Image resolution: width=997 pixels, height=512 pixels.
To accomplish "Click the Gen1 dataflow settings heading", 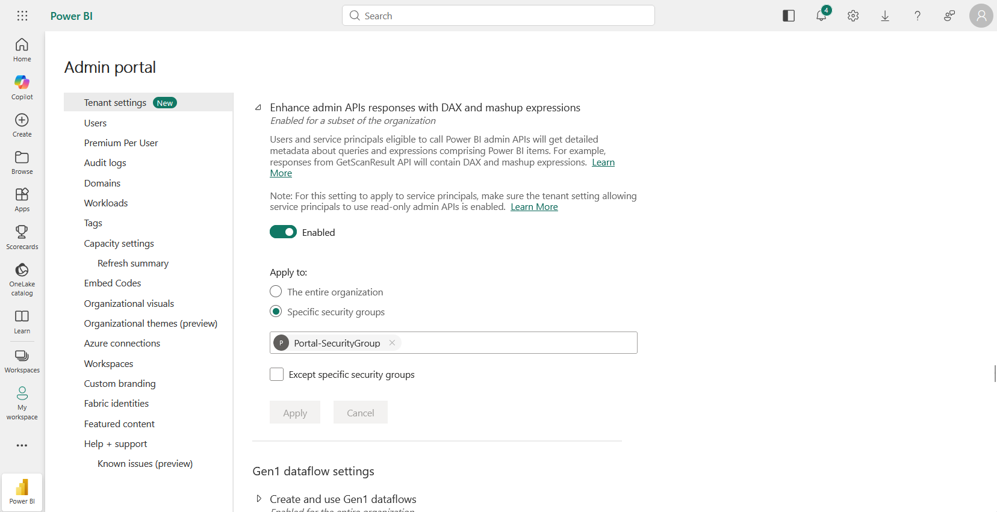I will tap(313, 471).
